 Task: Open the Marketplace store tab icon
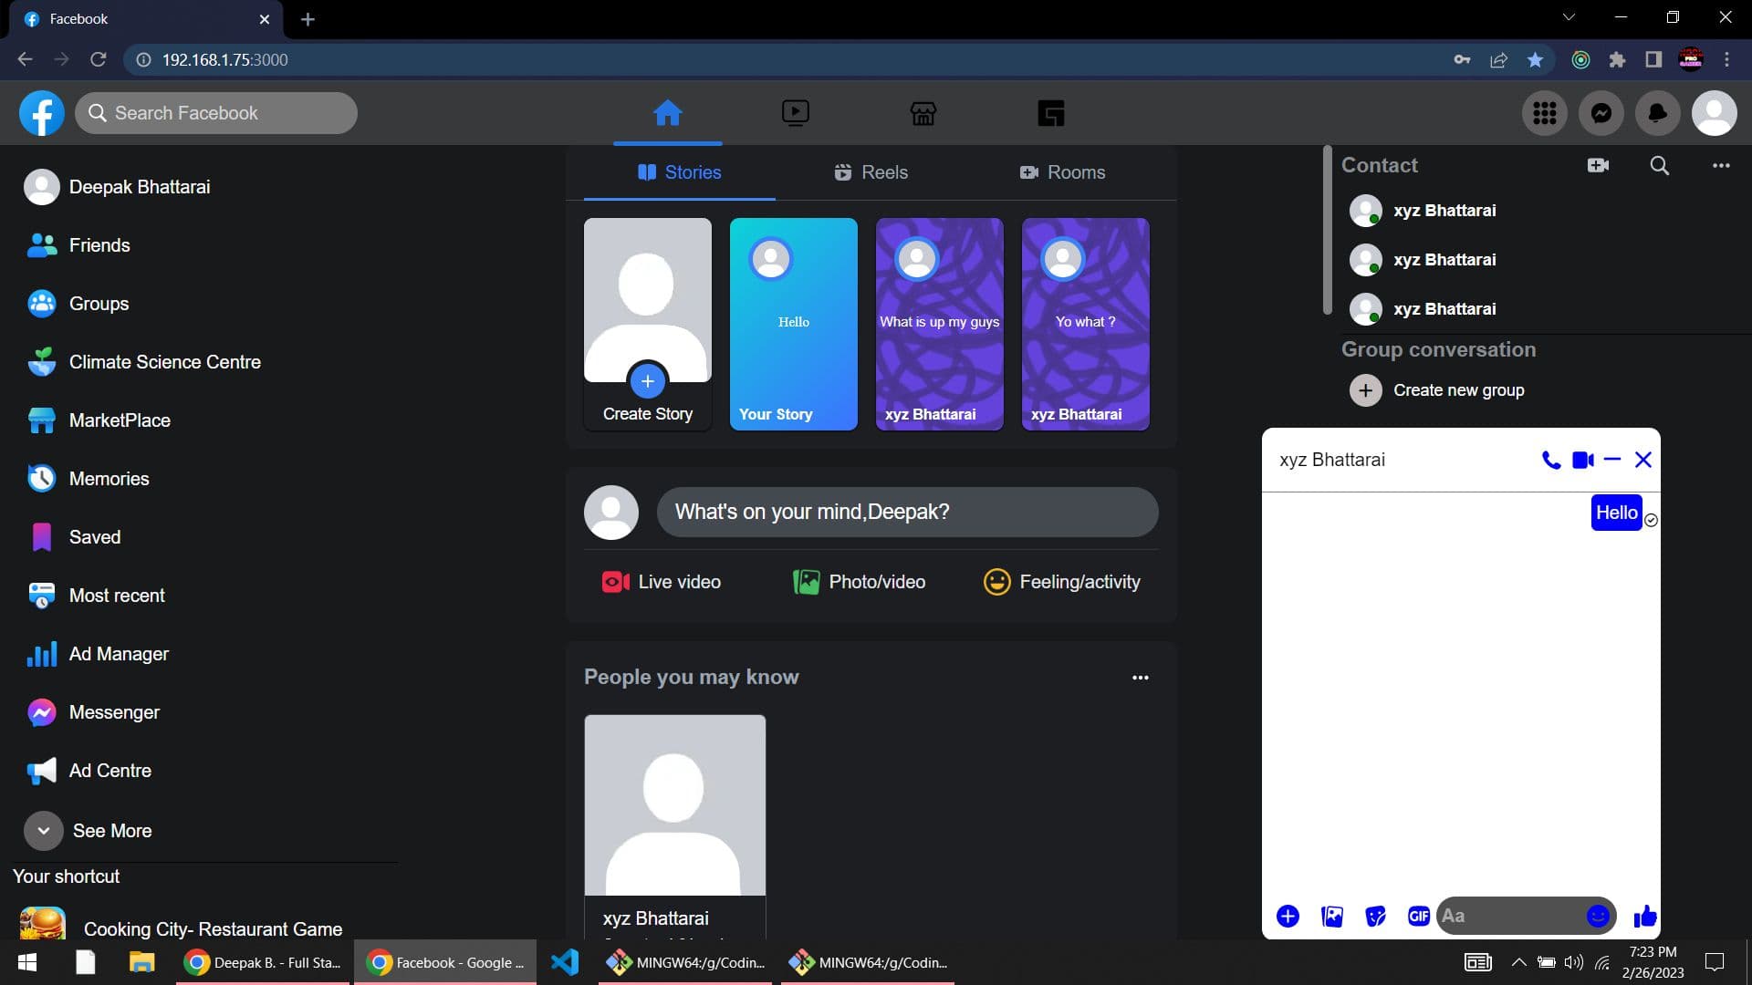(923, 113)
